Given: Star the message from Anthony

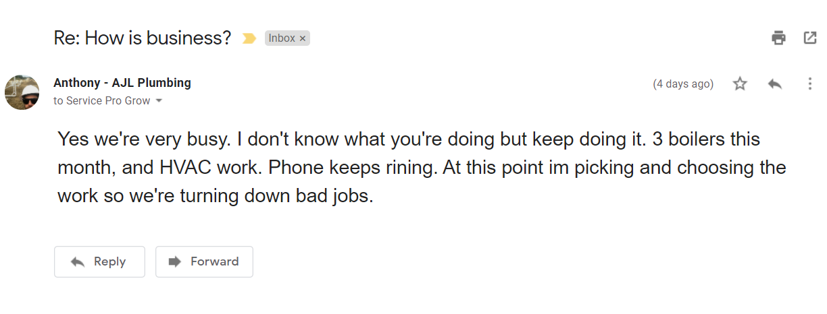Looking at the screenshot, I should click(741, 84).
